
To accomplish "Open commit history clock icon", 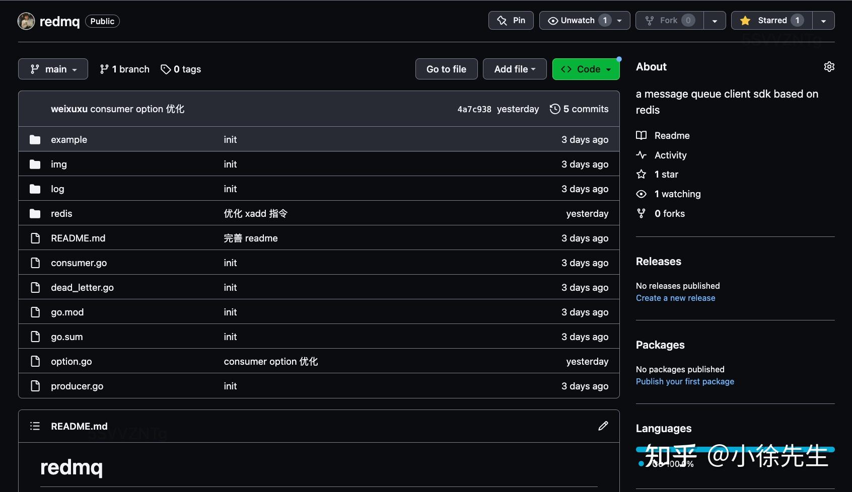I will tap(555, 109).
